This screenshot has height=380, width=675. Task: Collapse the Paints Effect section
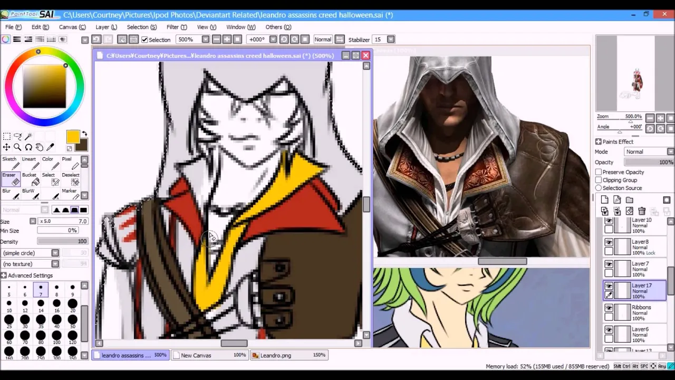(x=599, y=142)
